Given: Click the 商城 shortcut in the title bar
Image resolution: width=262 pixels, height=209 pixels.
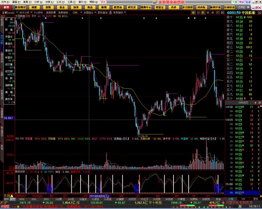Looking at the screenshot, I should point(241,2).
